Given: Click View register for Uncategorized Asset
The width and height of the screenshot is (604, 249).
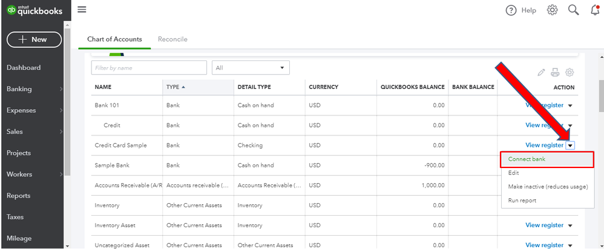Looking at the screenshot, I should pyautogui.click(x=544, y=245).
